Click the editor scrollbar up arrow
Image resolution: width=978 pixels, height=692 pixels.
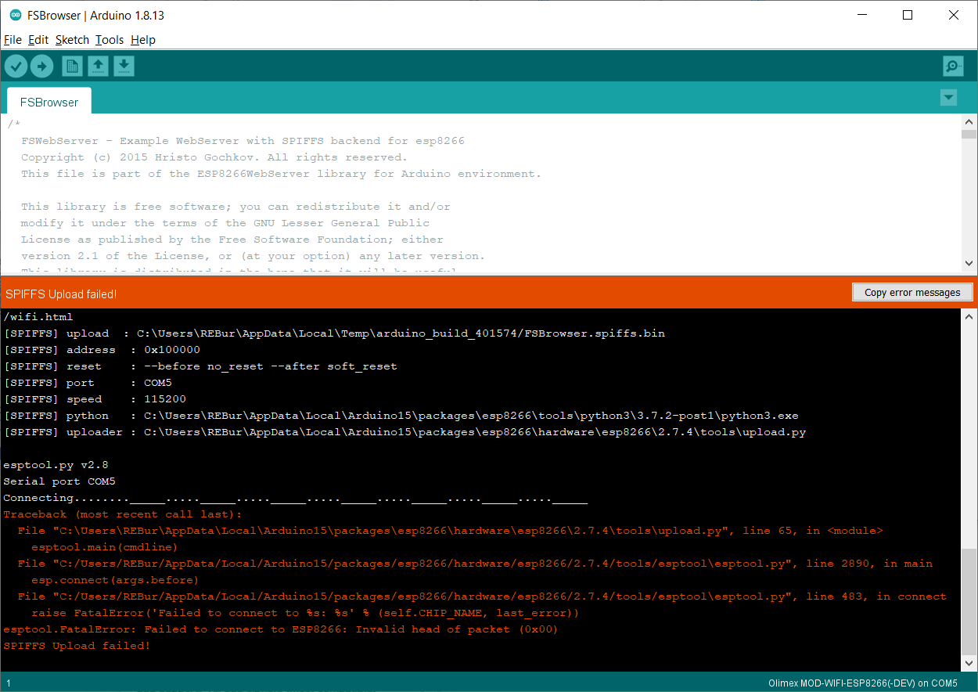(x=969, y=122)
